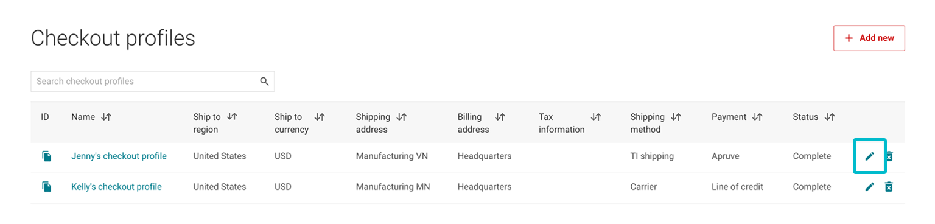The width and height of the screenshot is (935, 224).
Task: Sort by Shipping method column
Action: coord(676,117)
